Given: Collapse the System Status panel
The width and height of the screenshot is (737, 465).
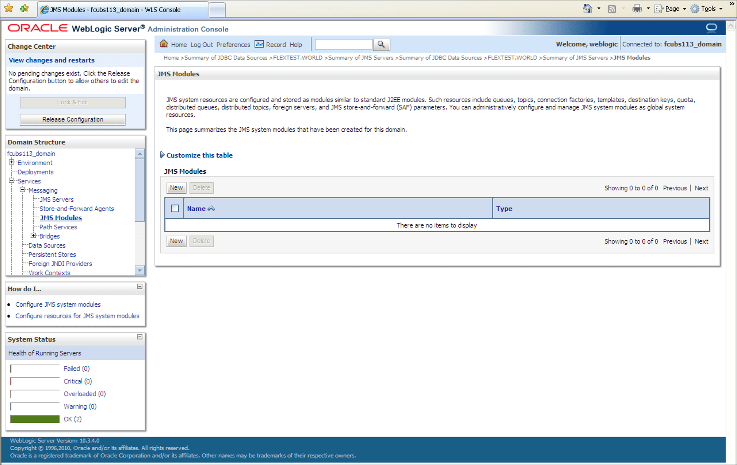Looking at the screenshot, I should [140, 337].
